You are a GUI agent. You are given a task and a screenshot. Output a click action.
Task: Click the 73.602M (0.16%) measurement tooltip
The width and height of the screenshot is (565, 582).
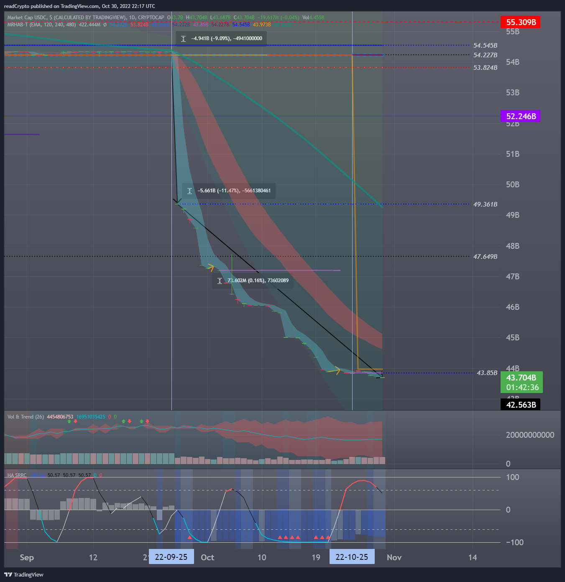253,281
